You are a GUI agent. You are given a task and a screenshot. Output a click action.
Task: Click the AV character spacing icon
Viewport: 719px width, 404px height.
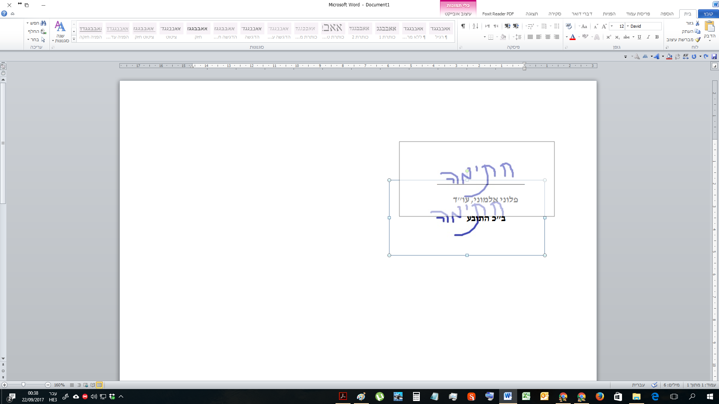[685, 56]
